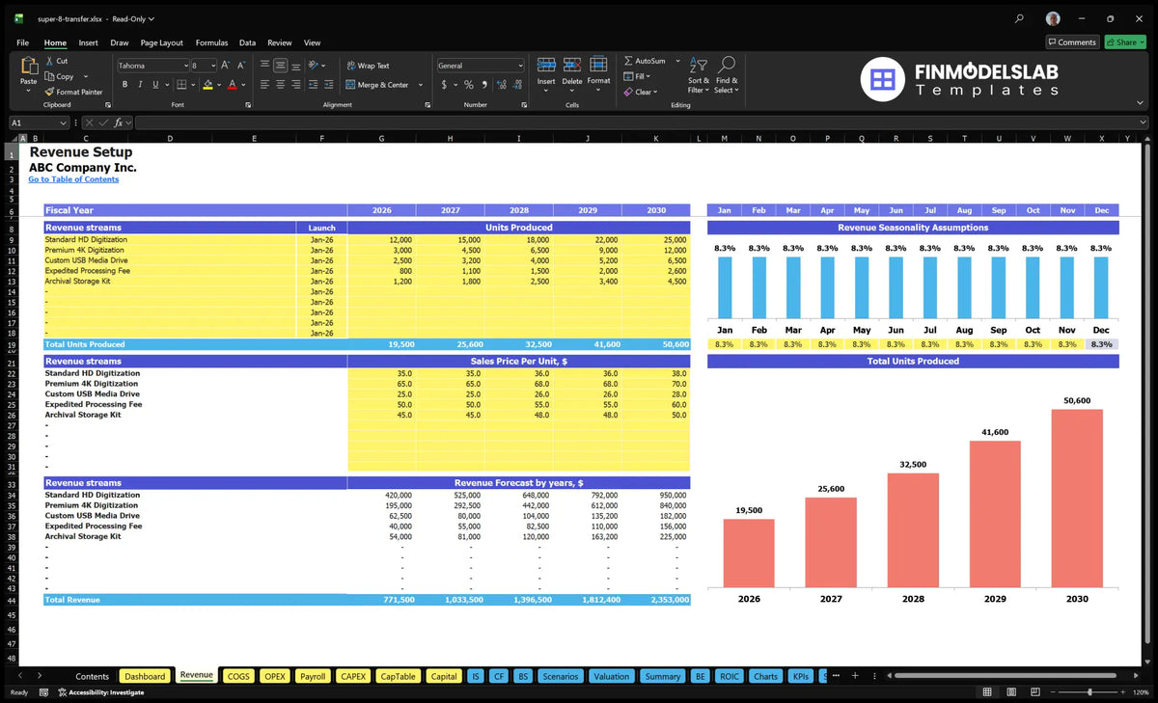
Task: Toggle bold formatting
Action: coord(125,85)
